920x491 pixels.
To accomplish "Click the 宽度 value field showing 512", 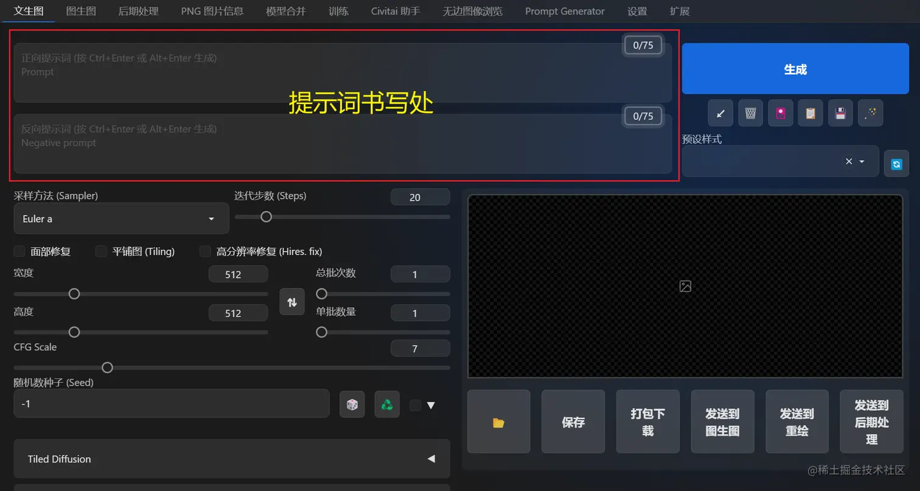I will (238, 274).
